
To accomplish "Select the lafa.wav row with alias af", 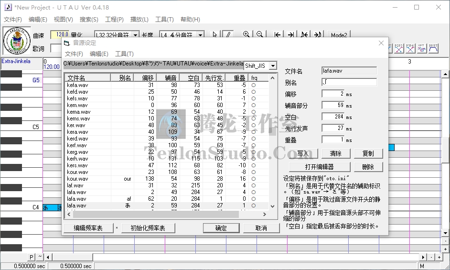I will pyautogui.click(x=167, y=199).
